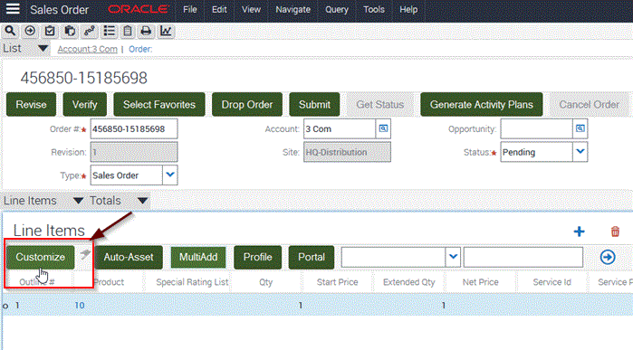Click the circled arrow go icon in toolbar
This screenshot has height=350, width=633.
click(x=30, y=31)
